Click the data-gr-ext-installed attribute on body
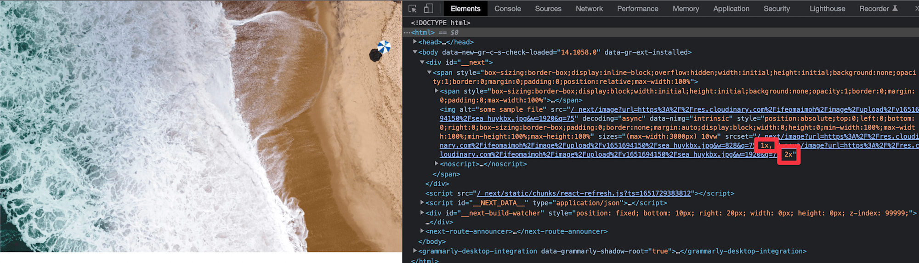919x263 pixels. point(646,52)
